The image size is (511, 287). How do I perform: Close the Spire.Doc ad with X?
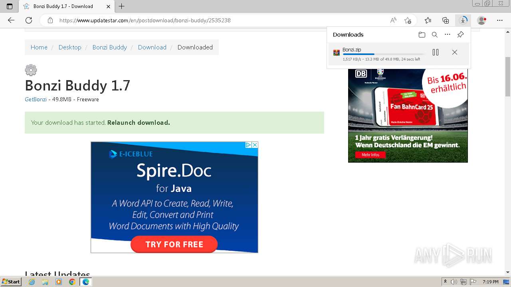tap(255, 145)
